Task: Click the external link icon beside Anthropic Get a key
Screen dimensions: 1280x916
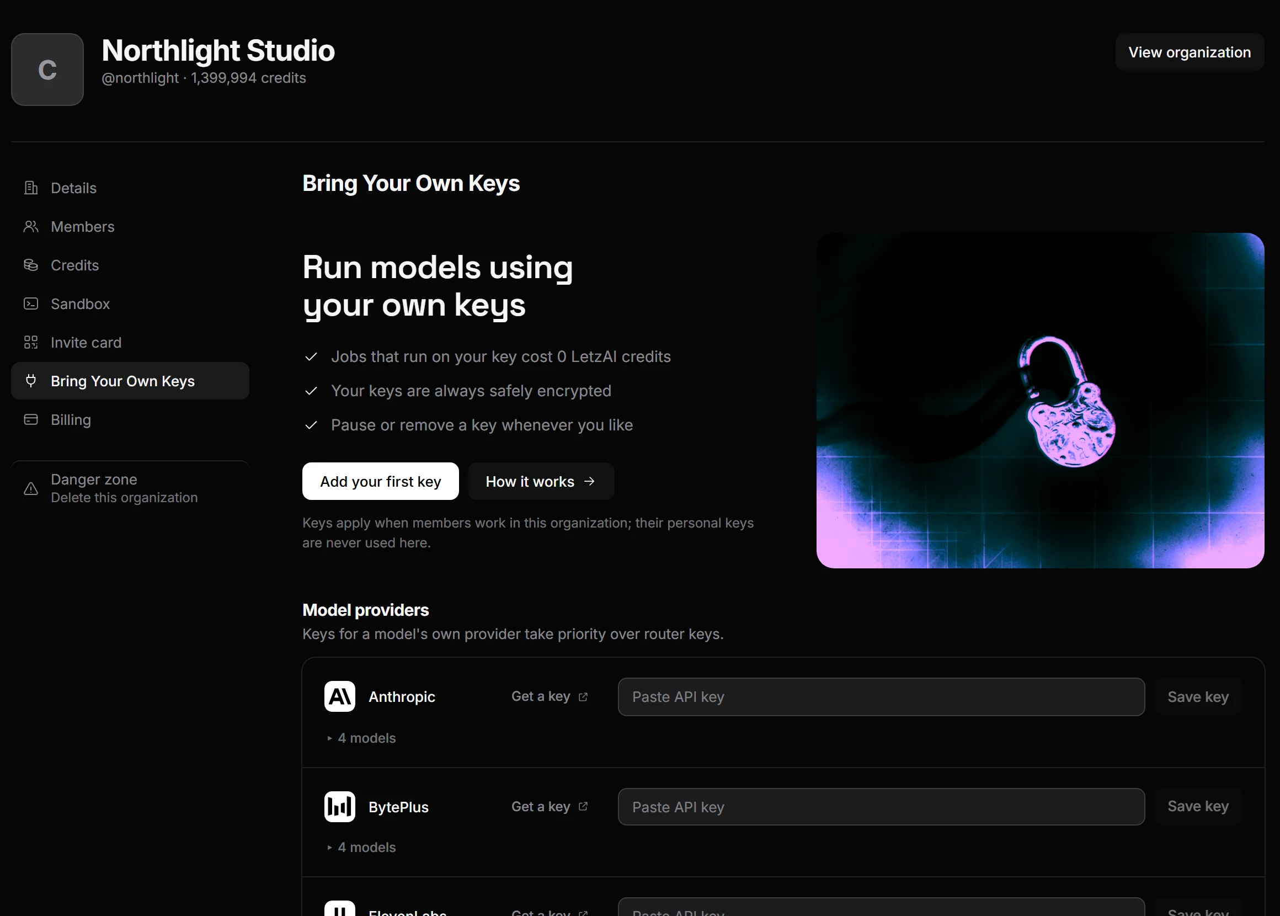Action: pyautogui.click(x=583, y=697)
